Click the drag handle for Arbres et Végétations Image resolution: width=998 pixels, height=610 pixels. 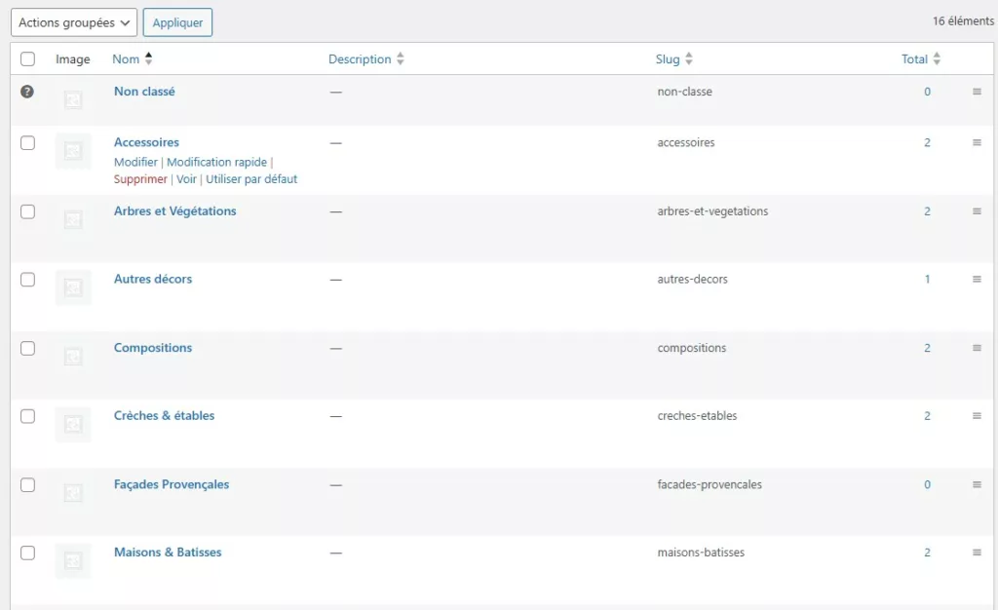(x=977, y=211)
